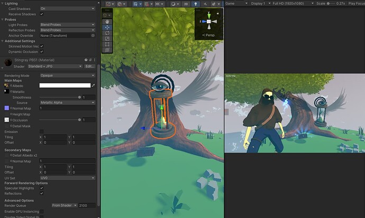Click the Metallic texture thumbnail
This screenshot has width=365, height=218.
6,91
